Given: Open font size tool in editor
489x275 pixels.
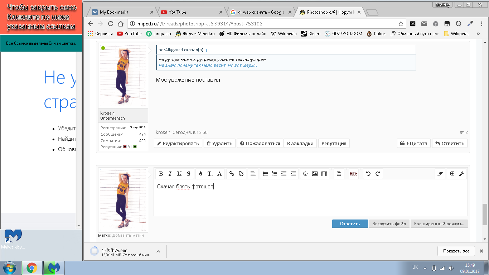Looking at the screenshot, I should (210, 174).
